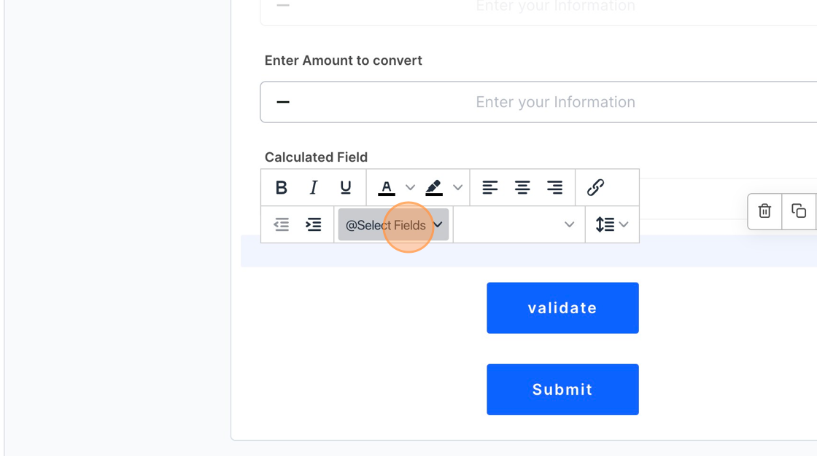Apply underline formatting
The width and height of the screenshot is (817, 456).
[345, 187]
